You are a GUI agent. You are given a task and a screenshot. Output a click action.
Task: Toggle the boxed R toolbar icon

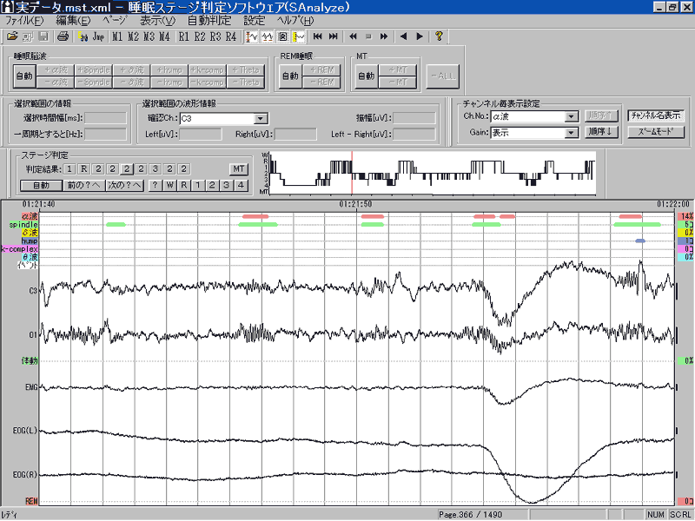point(283,36)
